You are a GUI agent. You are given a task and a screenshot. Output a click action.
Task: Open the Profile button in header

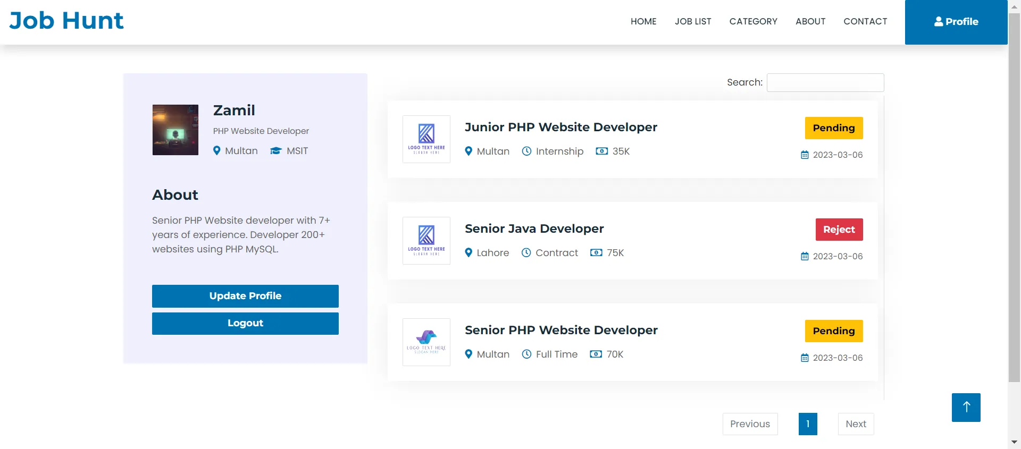[x=956, y=22]
